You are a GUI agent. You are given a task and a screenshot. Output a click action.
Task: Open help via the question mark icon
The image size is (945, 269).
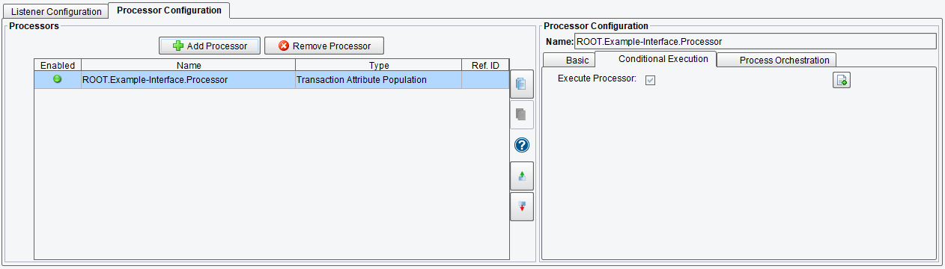point(522,145)
